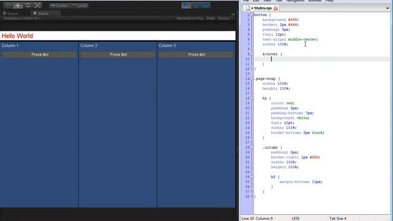The width and height of the screenshot is (393, 221).
Task: Open the editor tab list dropdown arrow
Action: click(387, 8)
